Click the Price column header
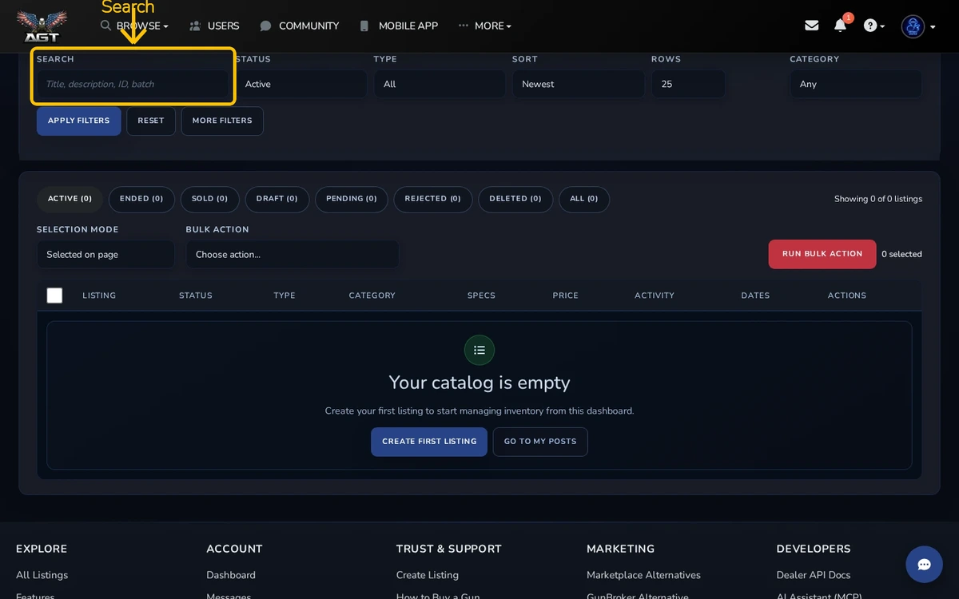 (565, 296)
